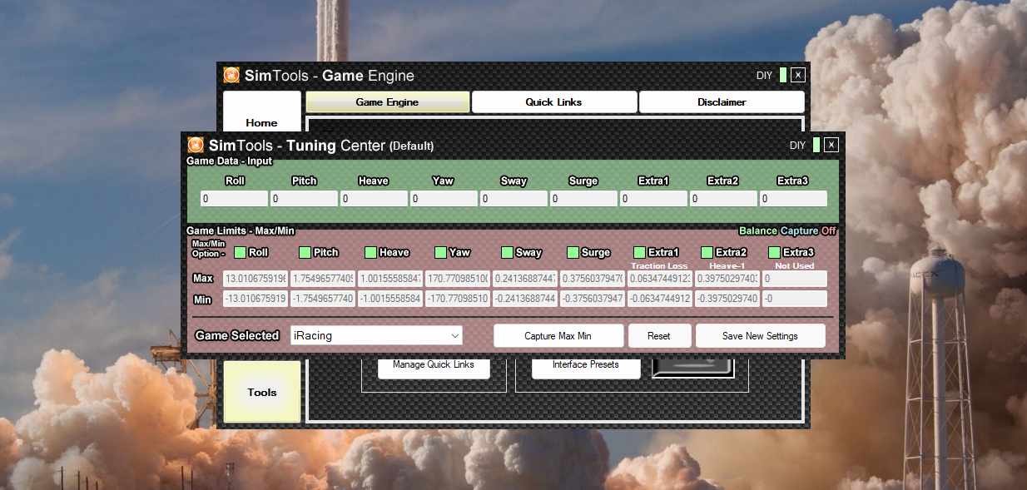The image size is (1027, 490).
Task: Click the Extra1 Min value field
Action: (660, 299)
